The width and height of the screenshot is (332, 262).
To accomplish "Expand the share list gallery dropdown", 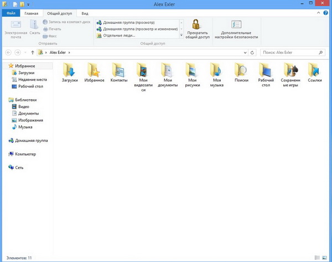I will [181, 35].
